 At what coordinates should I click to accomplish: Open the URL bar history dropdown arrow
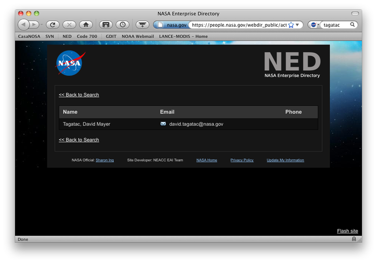click(x=297, y=25)
